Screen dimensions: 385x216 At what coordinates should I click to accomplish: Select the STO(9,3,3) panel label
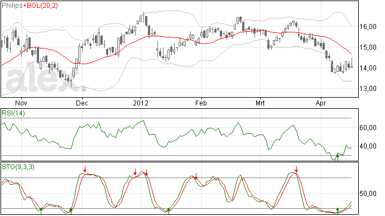point(18,167)
